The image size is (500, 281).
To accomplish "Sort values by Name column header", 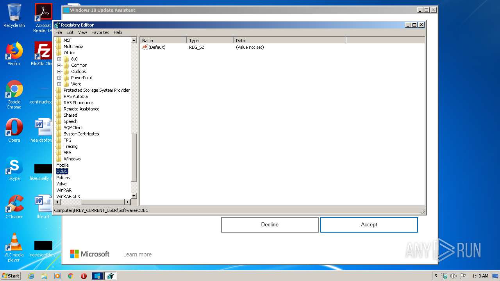I will (163, 40).
